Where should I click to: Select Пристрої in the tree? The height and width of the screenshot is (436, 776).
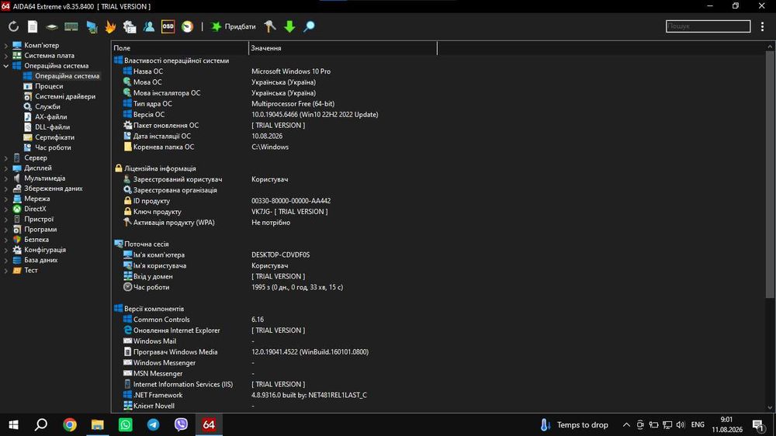tap(39, 220)
